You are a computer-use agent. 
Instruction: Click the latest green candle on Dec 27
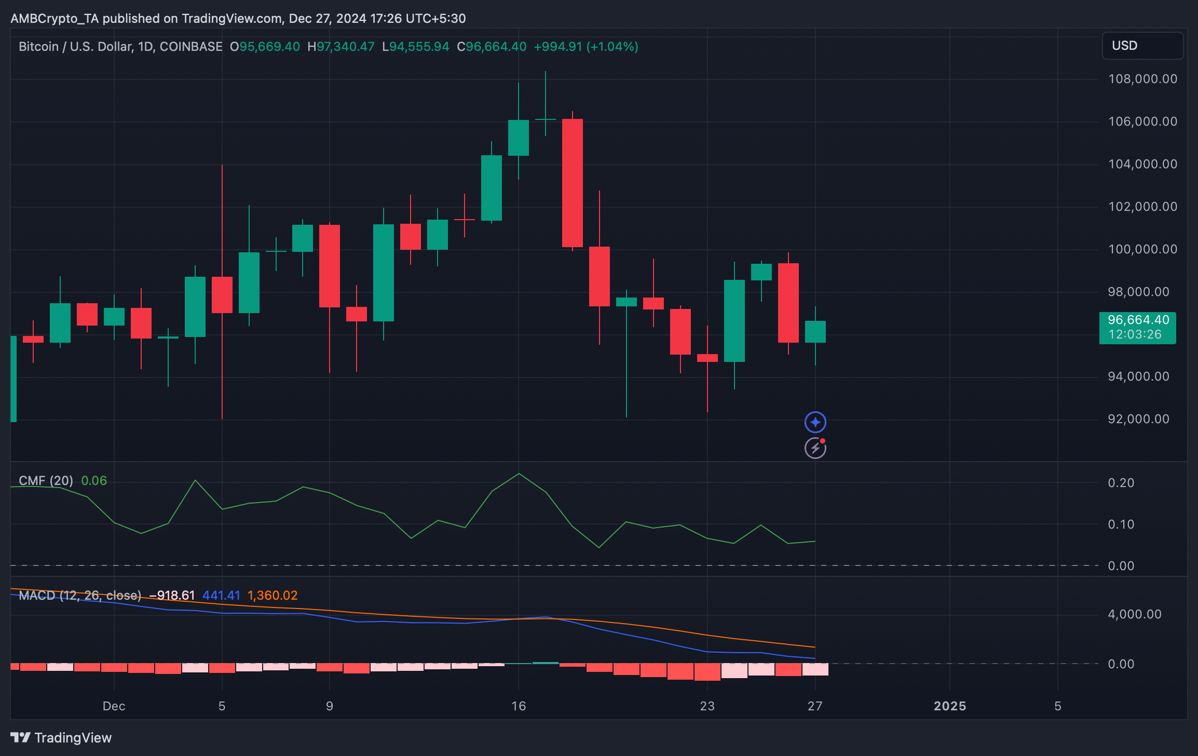815,332
